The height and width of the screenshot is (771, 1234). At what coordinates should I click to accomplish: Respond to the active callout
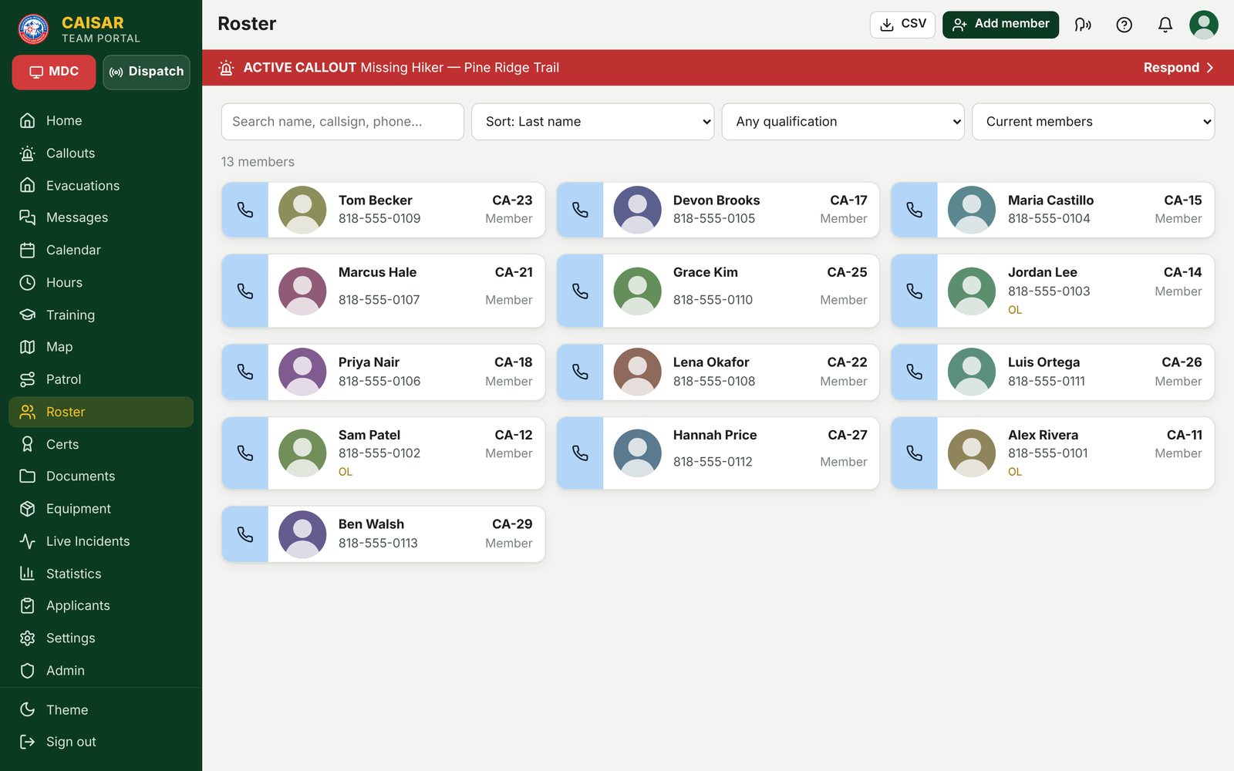[x=1178, y=68]
